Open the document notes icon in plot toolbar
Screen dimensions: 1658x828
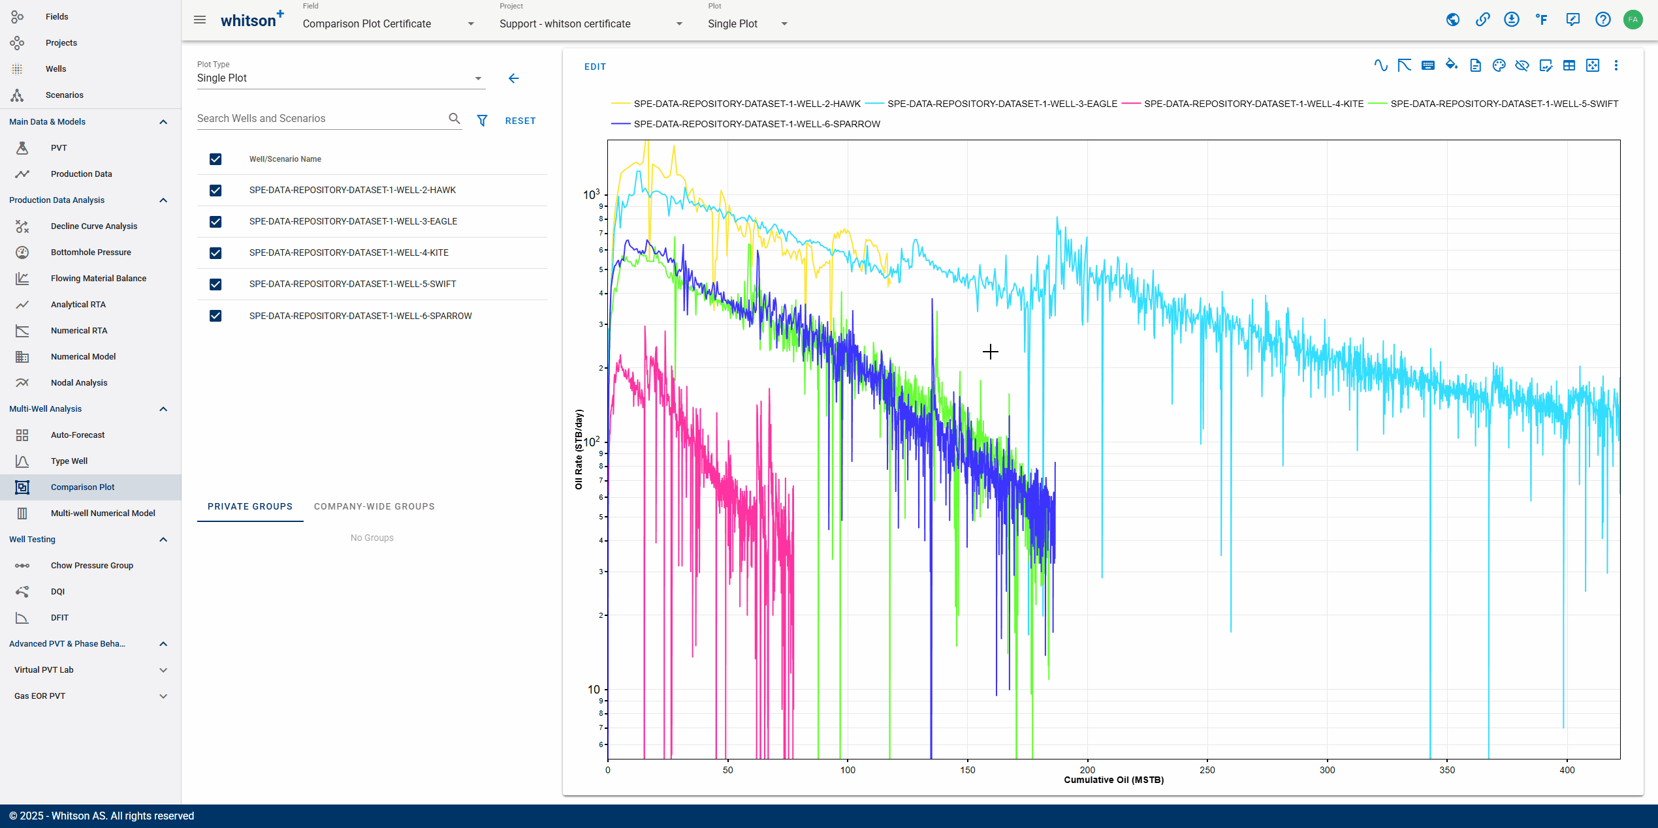[x=1475, y=65]
